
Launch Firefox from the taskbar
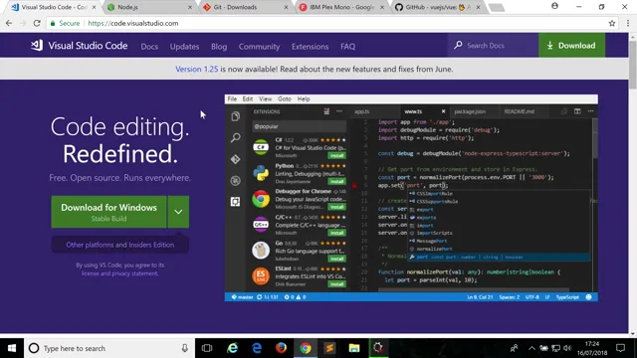point(281,348)
